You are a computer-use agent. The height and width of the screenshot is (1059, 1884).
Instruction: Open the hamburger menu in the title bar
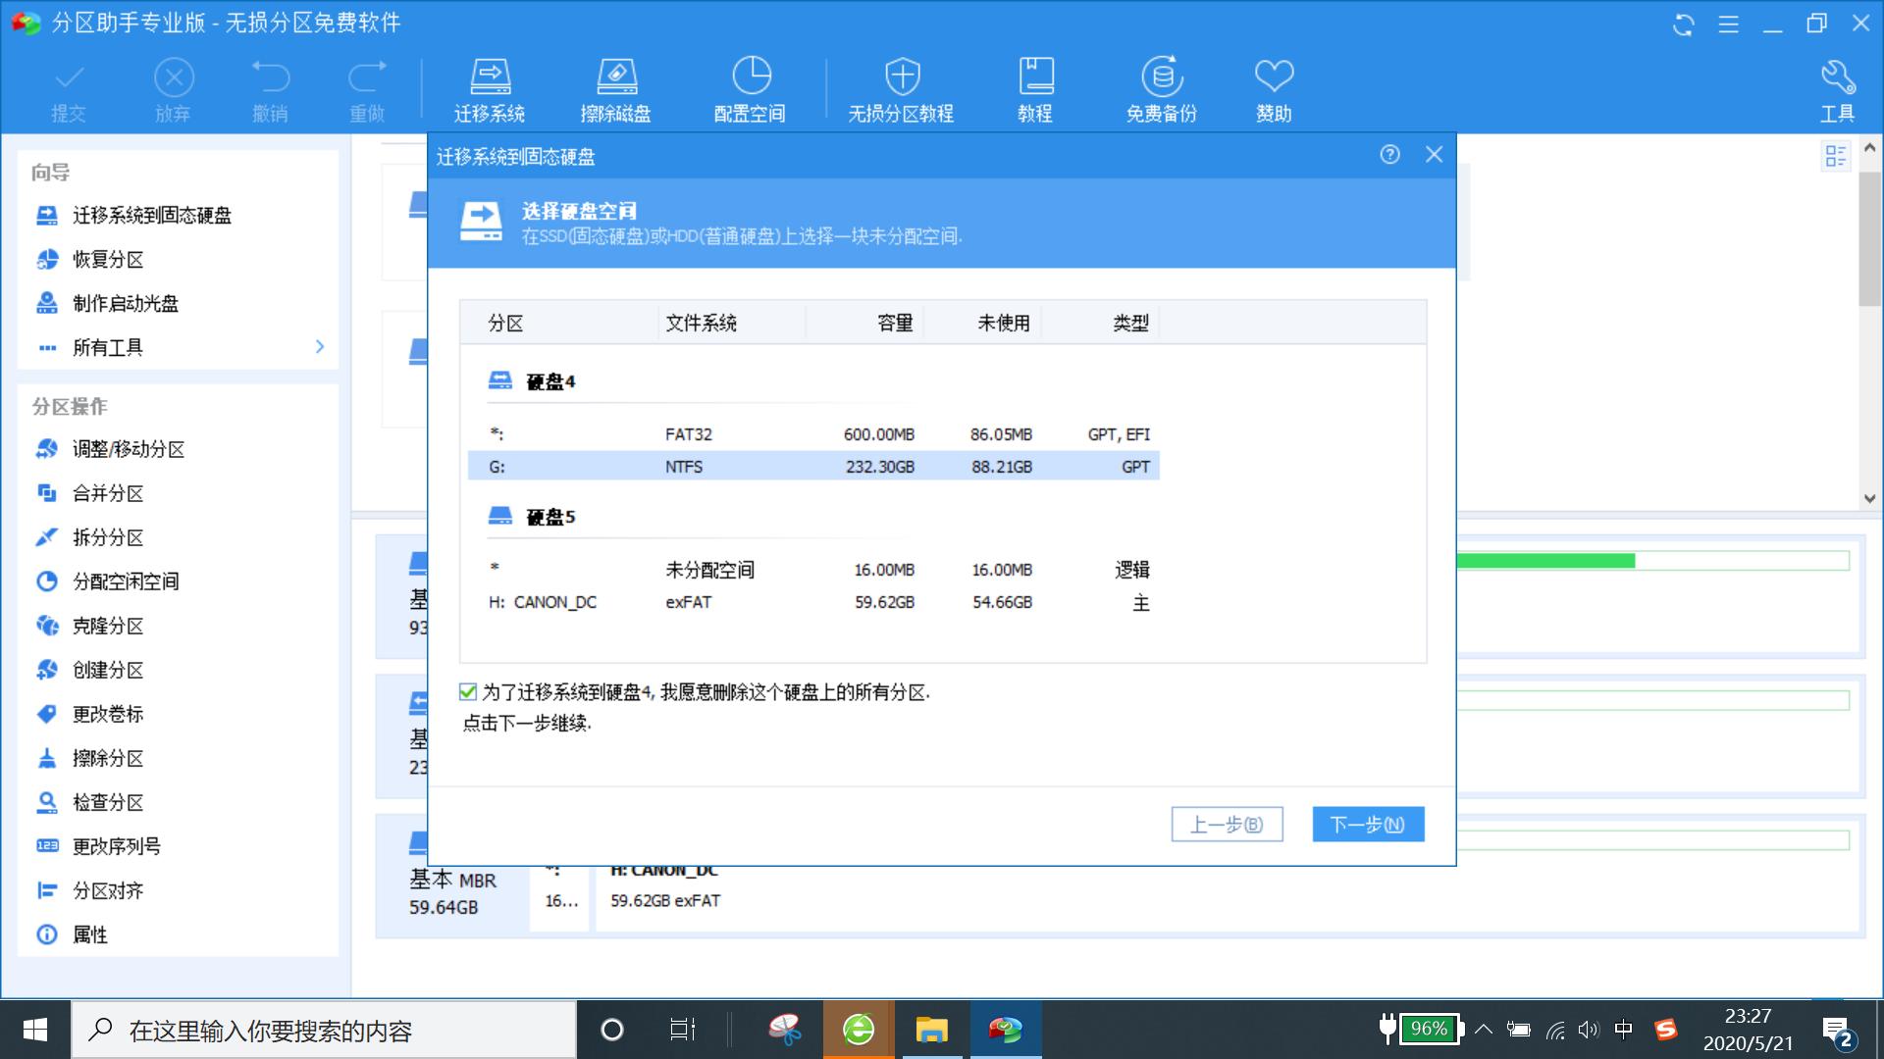[1727, 25]
